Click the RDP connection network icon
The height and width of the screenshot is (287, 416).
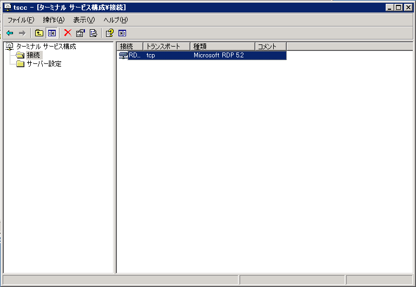tap(123, 55)
